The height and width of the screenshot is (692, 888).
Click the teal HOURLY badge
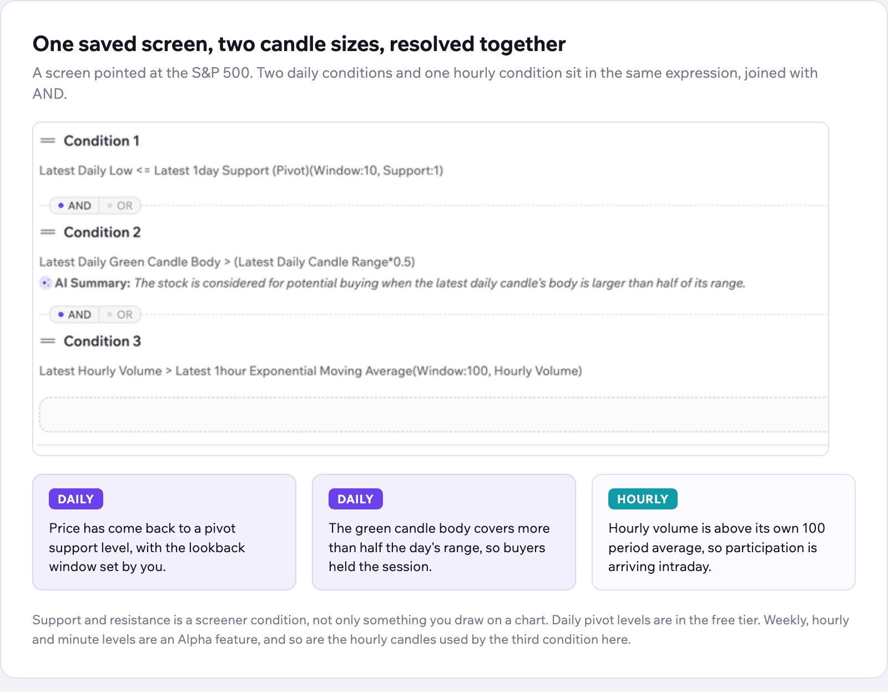[643, 499]
